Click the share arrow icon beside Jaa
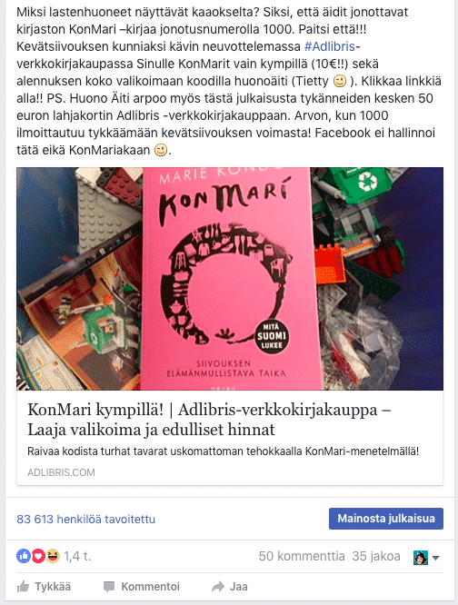Screen dimensions: 458x605 coord(218,587)
